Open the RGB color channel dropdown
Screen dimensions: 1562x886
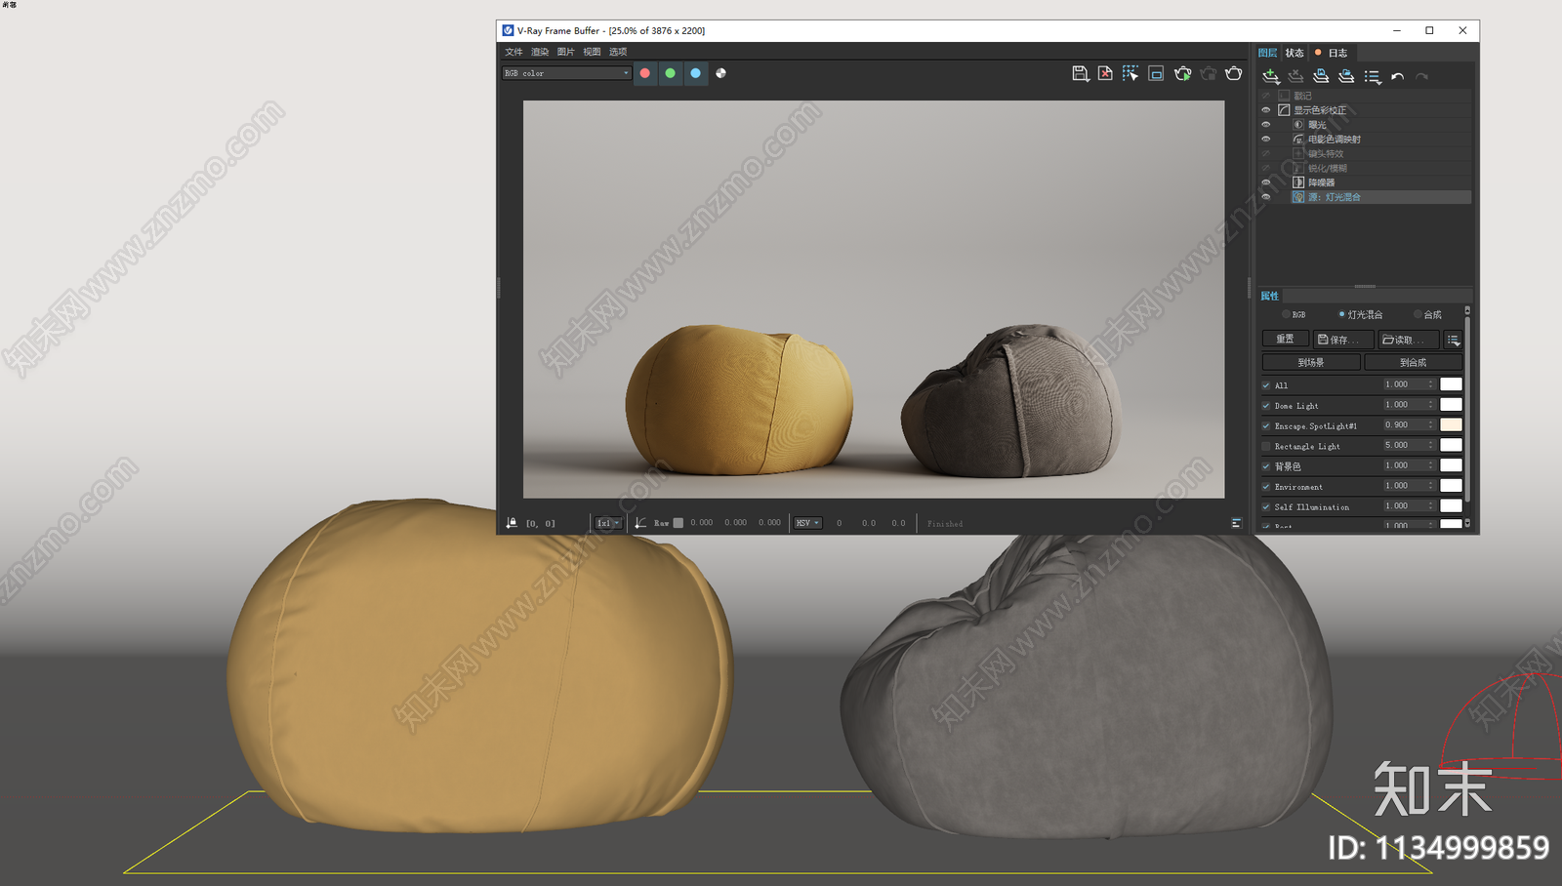(x=566, y=73)
